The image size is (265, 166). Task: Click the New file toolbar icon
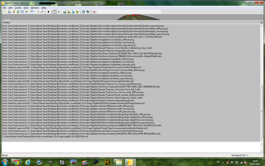pos(5,12)
